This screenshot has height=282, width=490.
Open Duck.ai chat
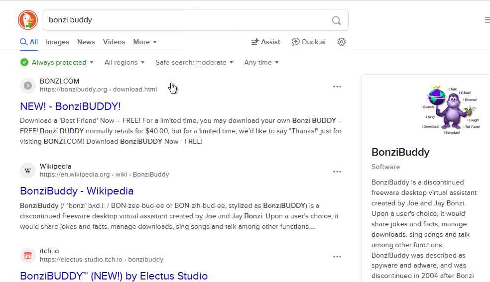[x=308, y=42]
